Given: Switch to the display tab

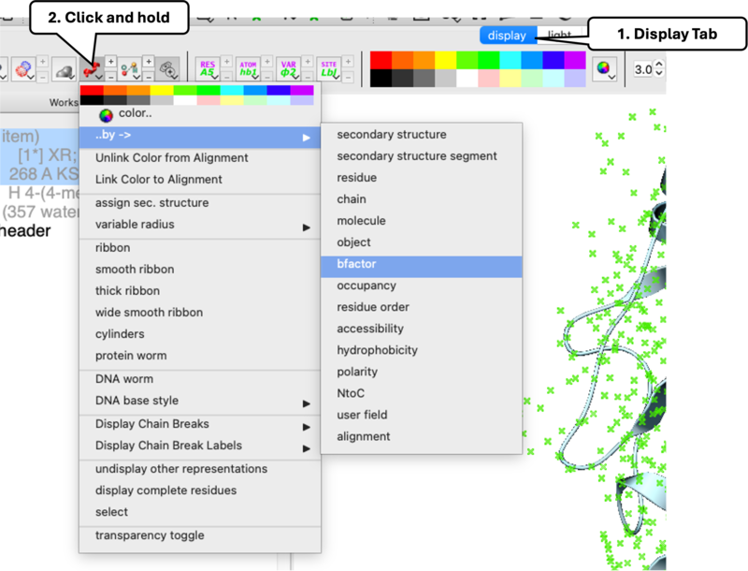Looking at the screenshot, I should pyautogui.click(x=508, y=36).
